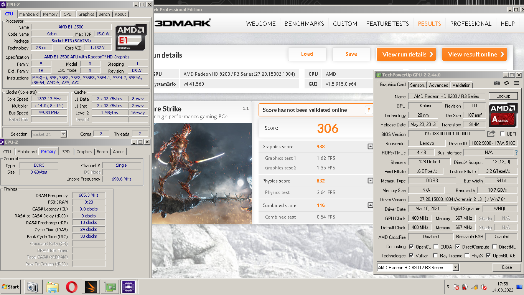Toggle the PhysX checkbox
Viewport: 524px width, 295px height.
(x=467, y=255)
